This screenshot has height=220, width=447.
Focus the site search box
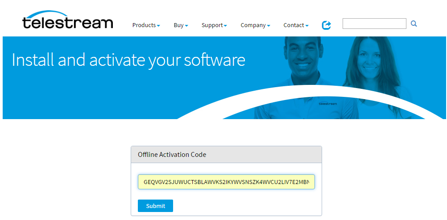374,24
